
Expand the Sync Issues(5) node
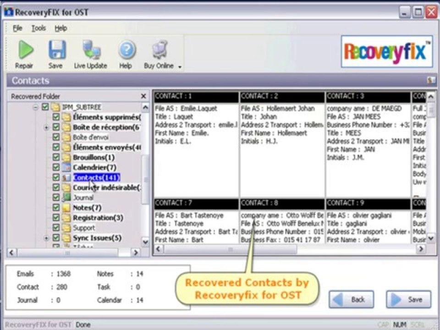click(46, 238)
